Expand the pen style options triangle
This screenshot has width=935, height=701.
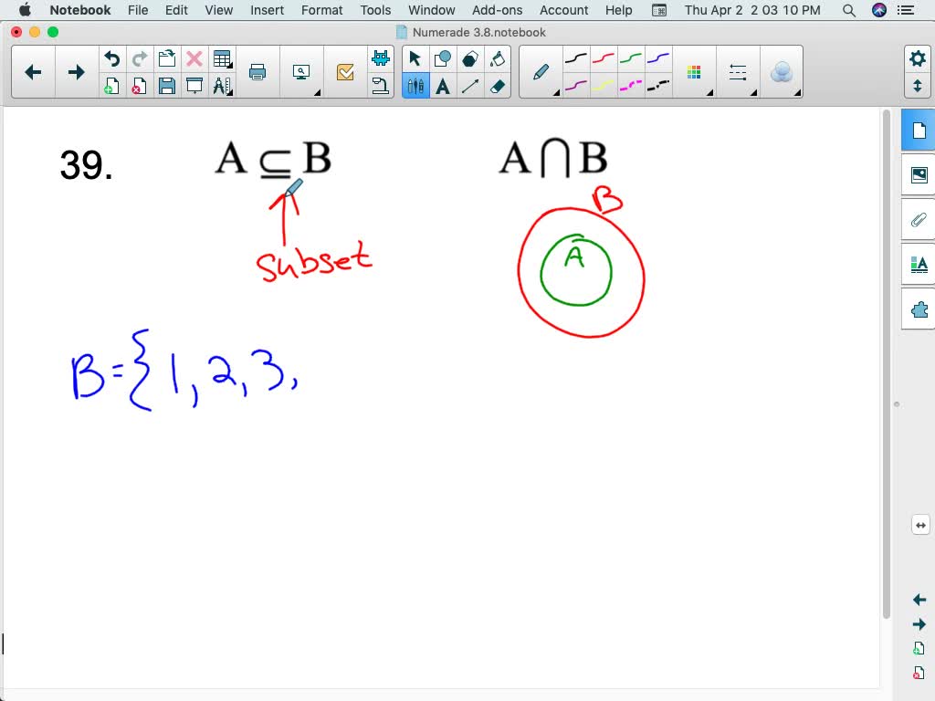(x=557, y=91)
